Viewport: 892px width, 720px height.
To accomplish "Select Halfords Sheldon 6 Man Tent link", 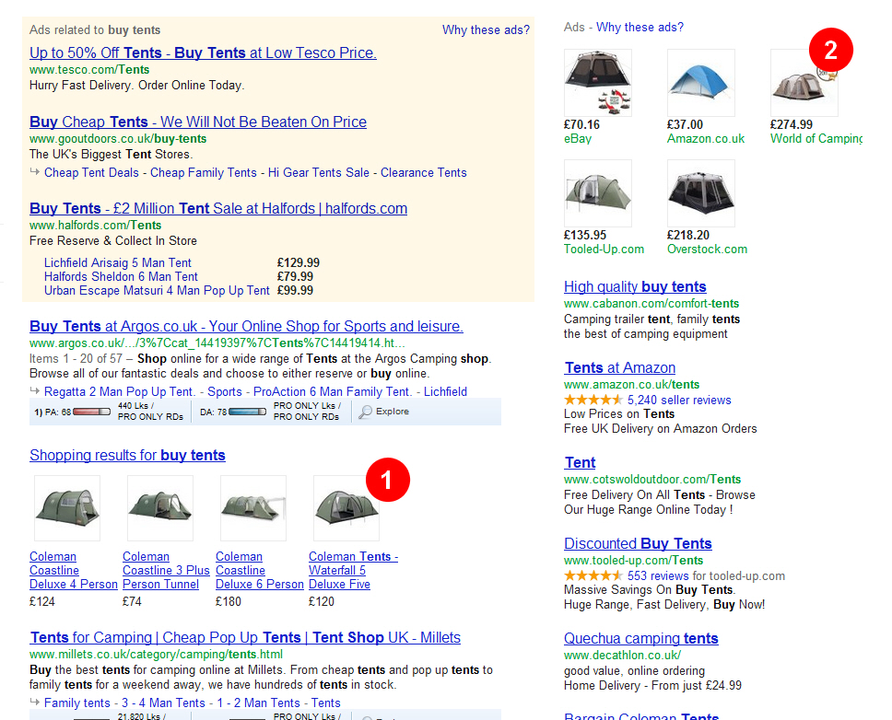I will (121, 277).
